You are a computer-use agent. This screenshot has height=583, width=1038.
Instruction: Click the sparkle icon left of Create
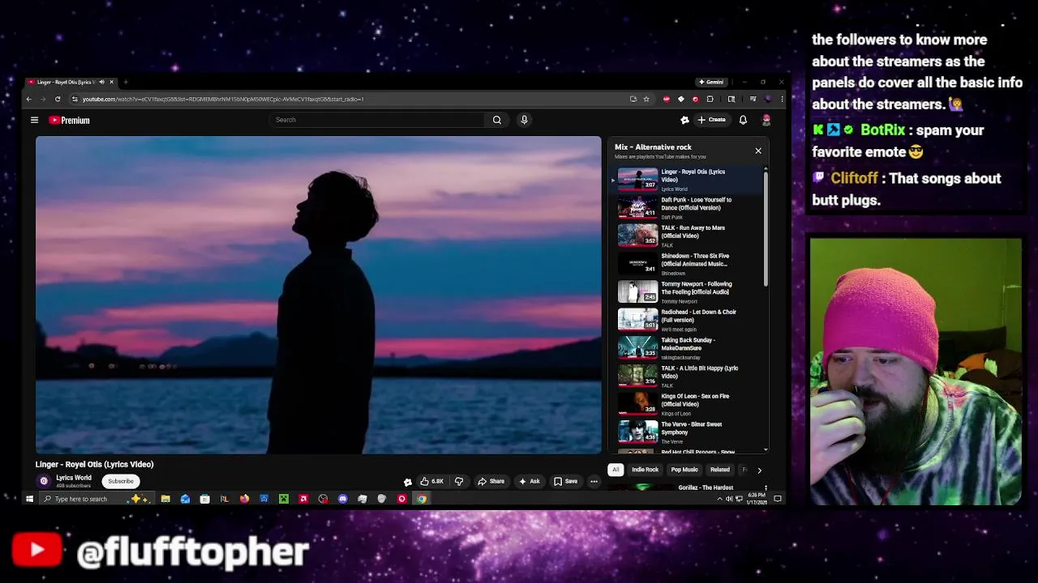[x=684, y=120]
